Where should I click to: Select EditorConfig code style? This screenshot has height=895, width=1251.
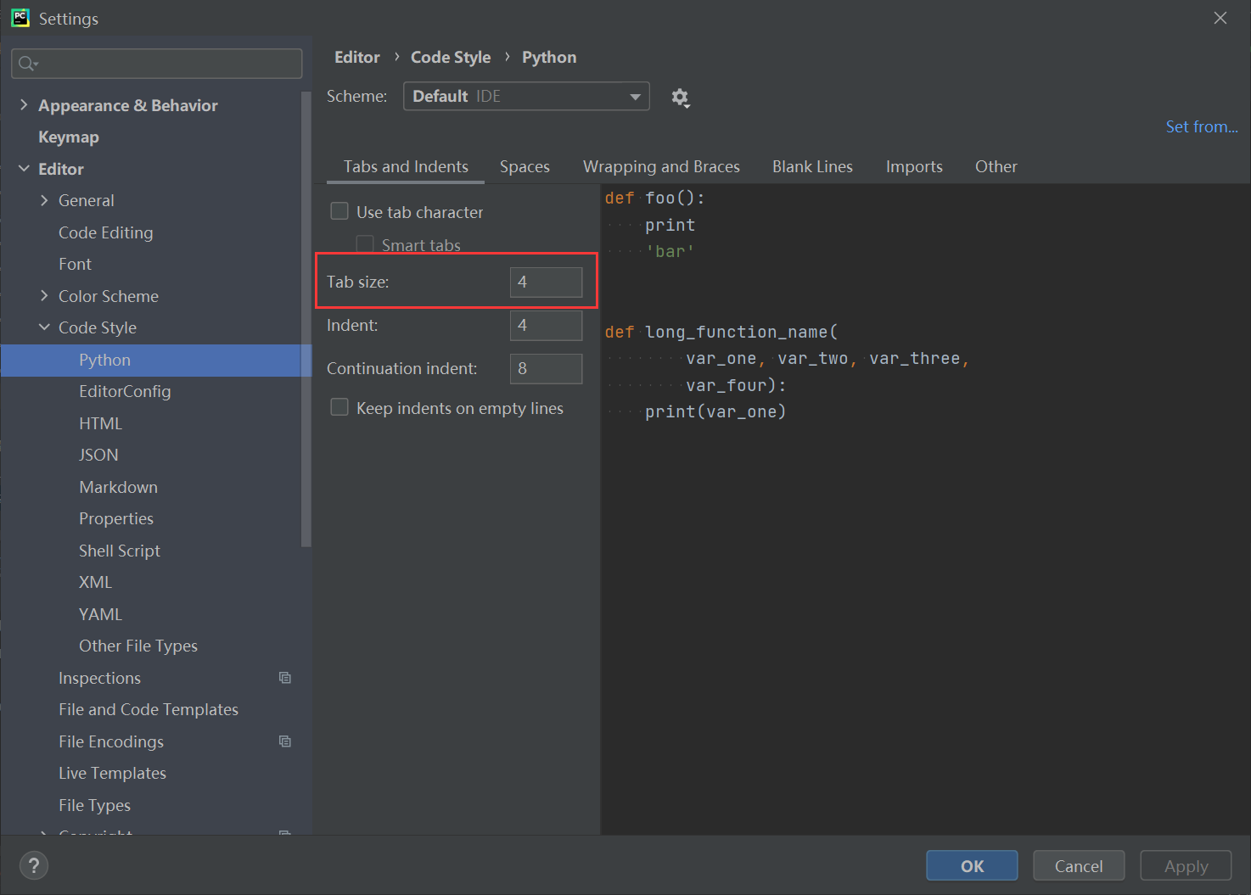click(125, 391)
